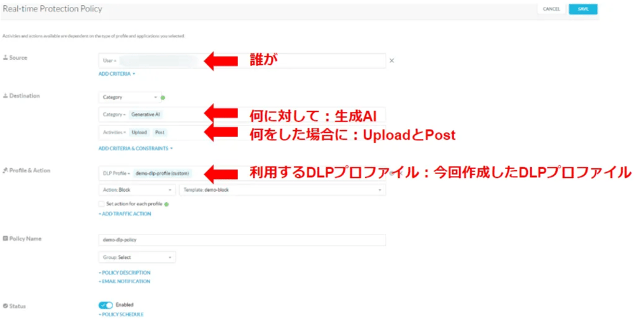The width and height of the screenshot is (636, 324).
Task: Remove the User source criteria with X
Action: pos(391,61)
